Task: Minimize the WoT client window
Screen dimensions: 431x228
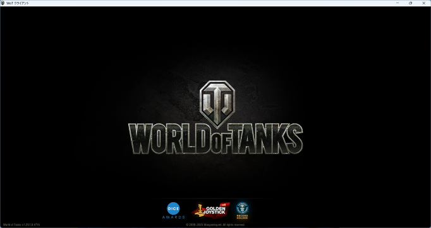Action: (398, 3)
